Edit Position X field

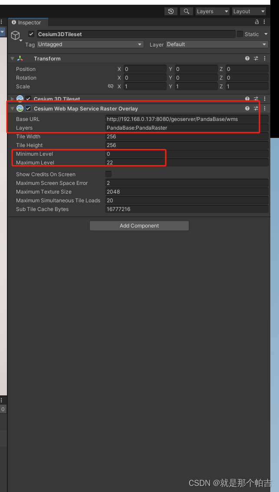(145, 69)
